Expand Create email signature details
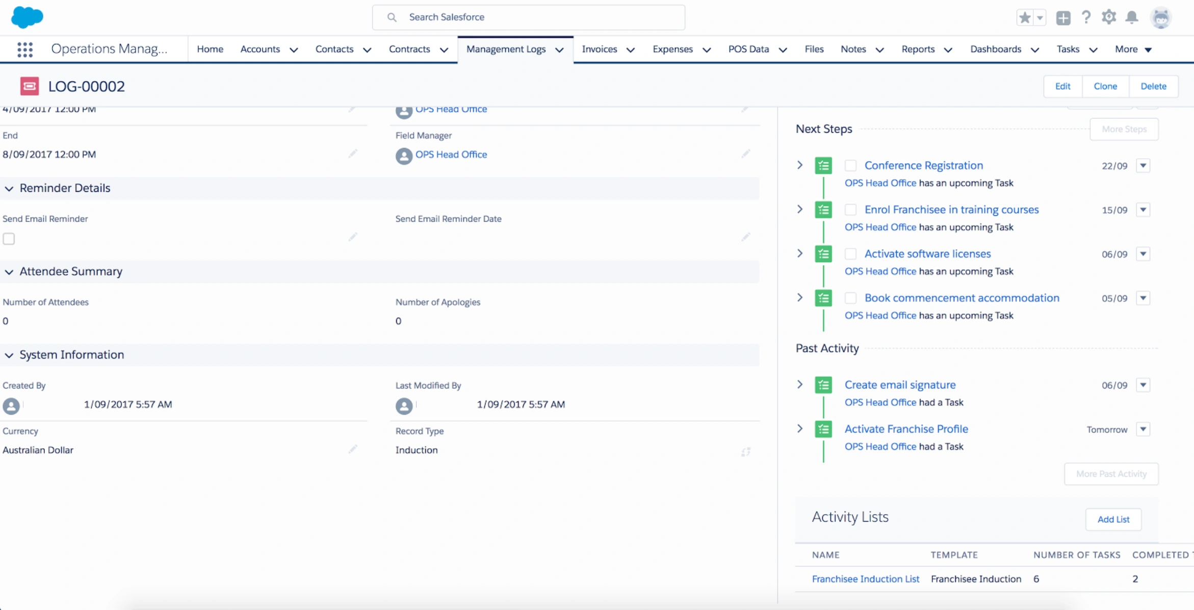Image resolution: width=1194 pixels, height=610 pixels. [800, 385]
